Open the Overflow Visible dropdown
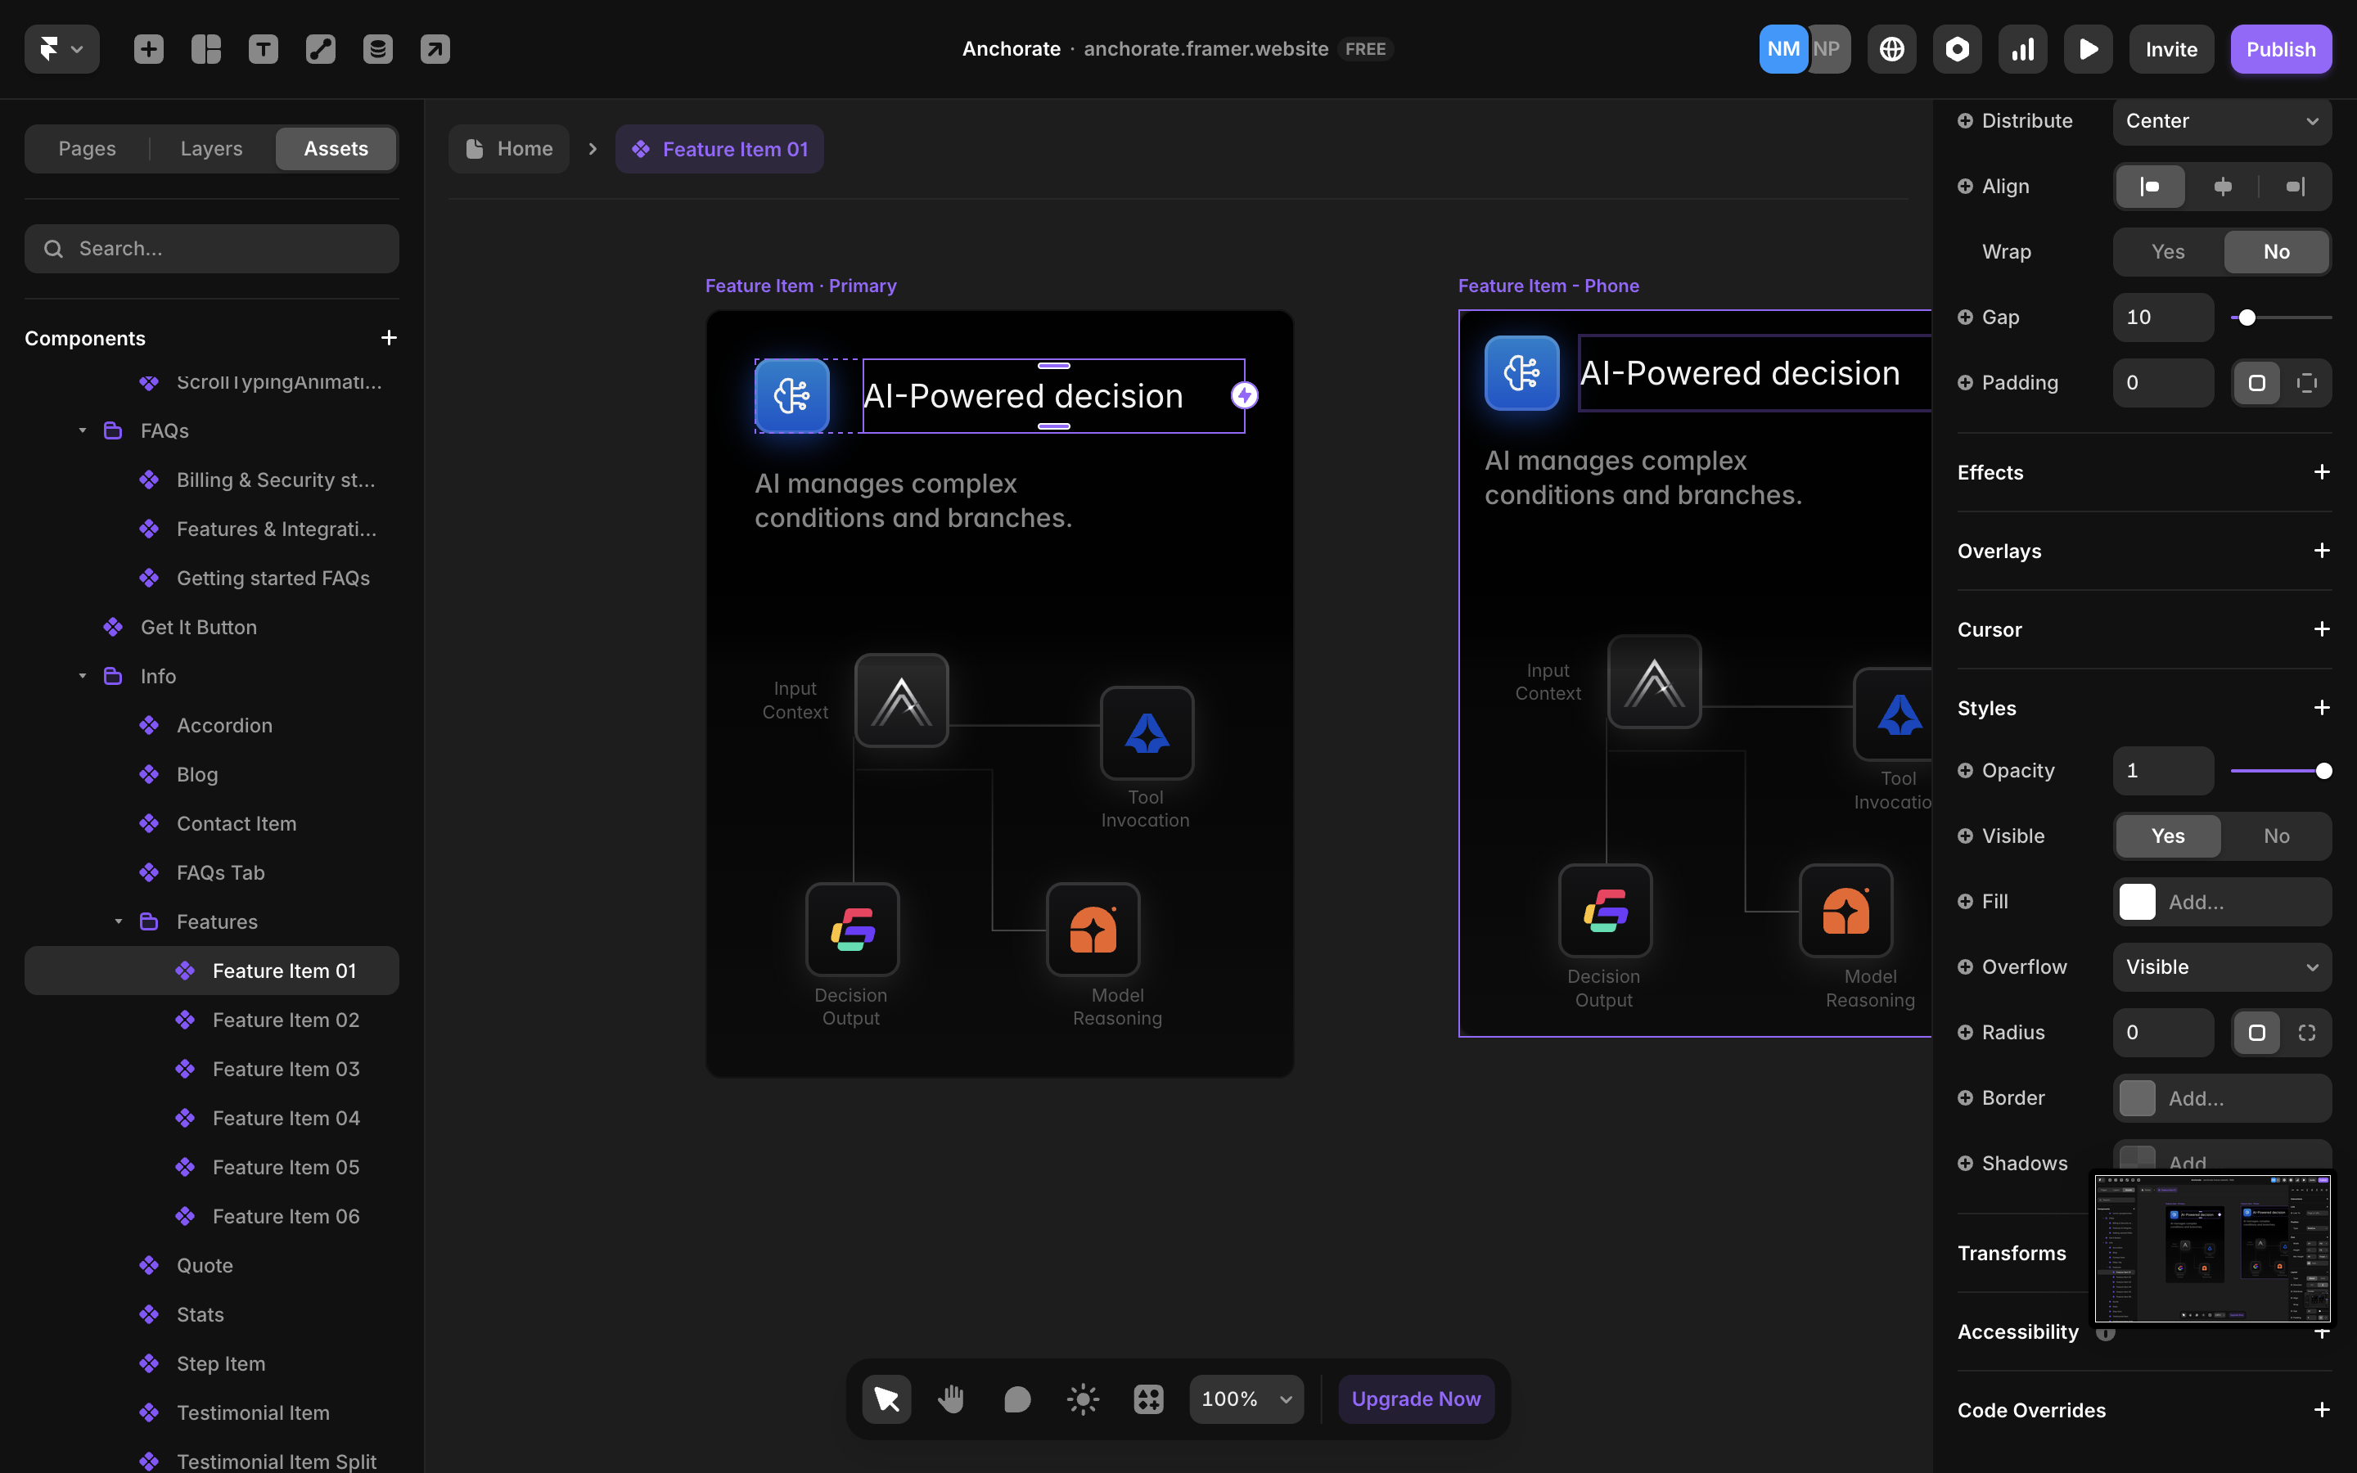The height and width of the screenshot is (1473, 2357). pyautogui.click(x=2222, y=966)
